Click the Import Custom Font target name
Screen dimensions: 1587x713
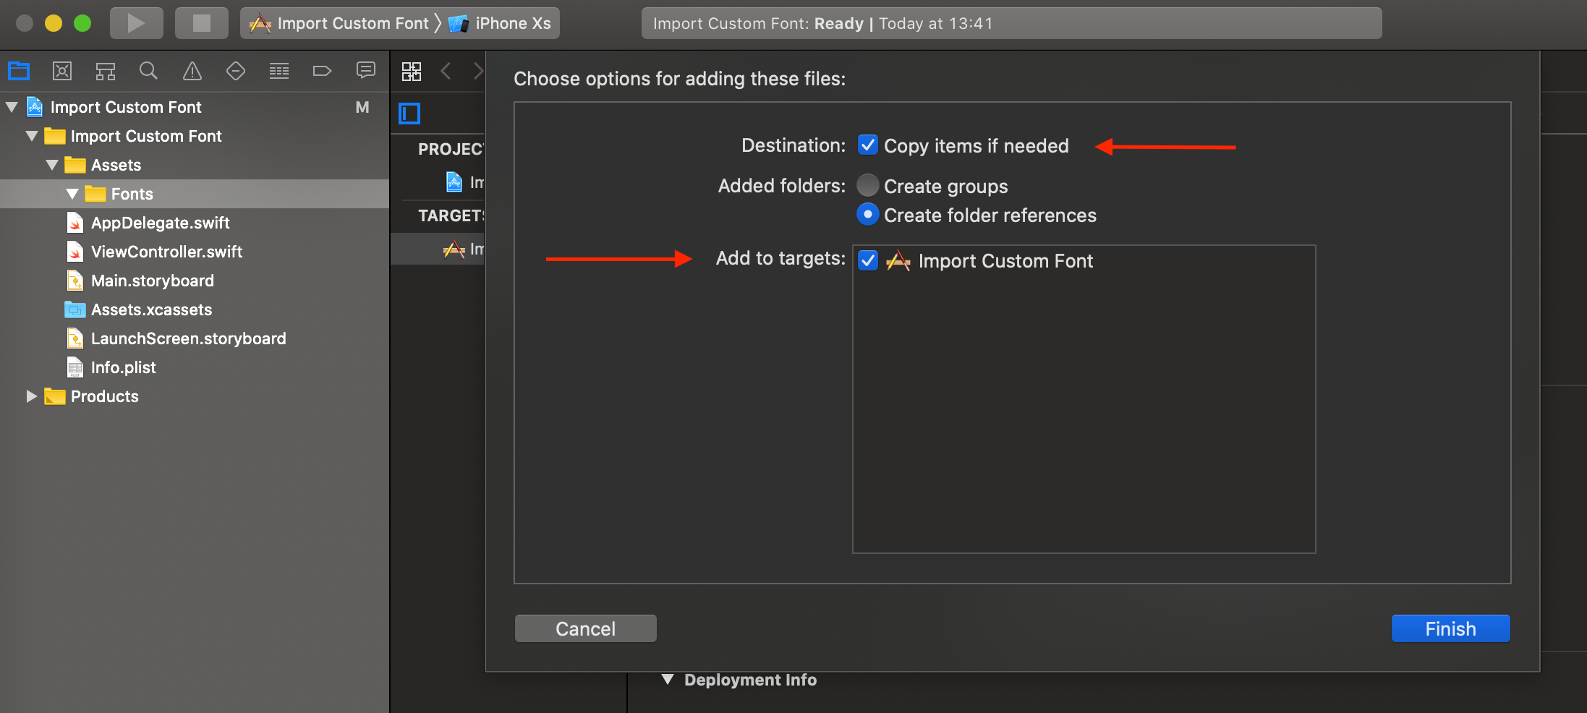pyautogui.click(x=1005, y=260)
